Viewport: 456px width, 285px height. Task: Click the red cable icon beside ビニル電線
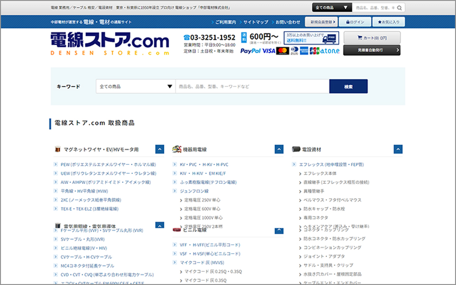pyautogui.click(x=177, y=230)
